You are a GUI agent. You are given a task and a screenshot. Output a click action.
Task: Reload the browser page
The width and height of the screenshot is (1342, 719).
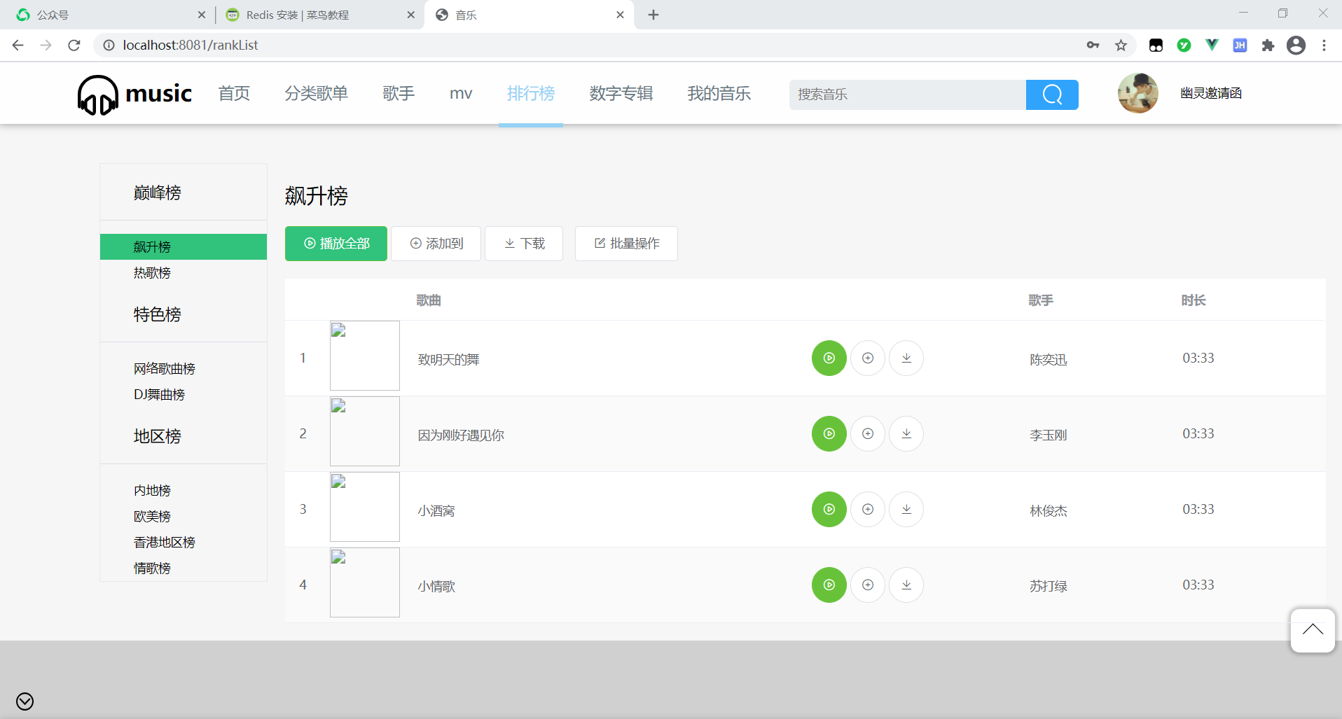tap(74, 45)
